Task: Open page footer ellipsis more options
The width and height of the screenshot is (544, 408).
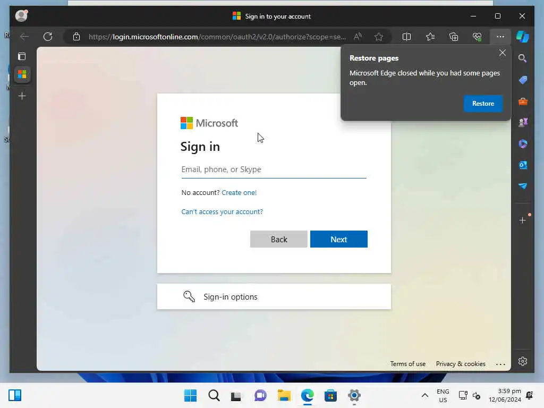Action: pos(500,364)
